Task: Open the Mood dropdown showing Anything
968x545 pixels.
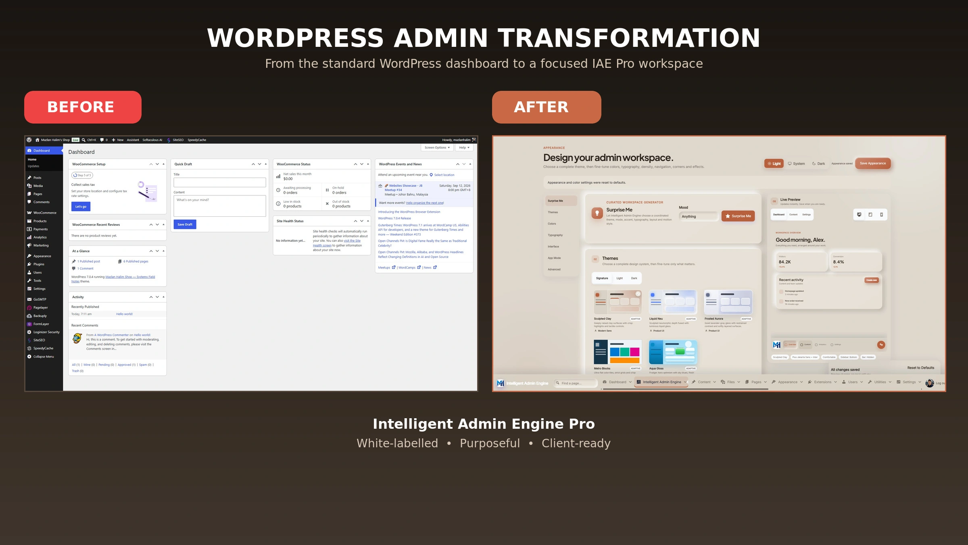Action: 699,216
